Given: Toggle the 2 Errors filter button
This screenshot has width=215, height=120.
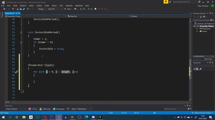Looking at the screenshot, I should (33, 109).
